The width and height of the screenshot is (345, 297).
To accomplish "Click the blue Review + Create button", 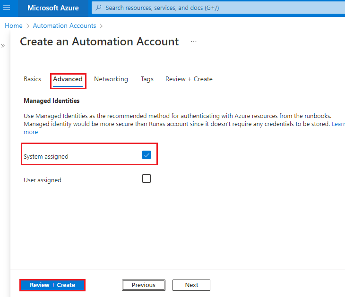I will [x=52, y=285].
